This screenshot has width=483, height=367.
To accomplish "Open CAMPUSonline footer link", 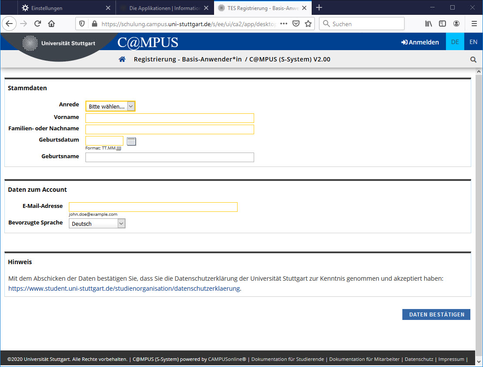I will coord(227,359).
